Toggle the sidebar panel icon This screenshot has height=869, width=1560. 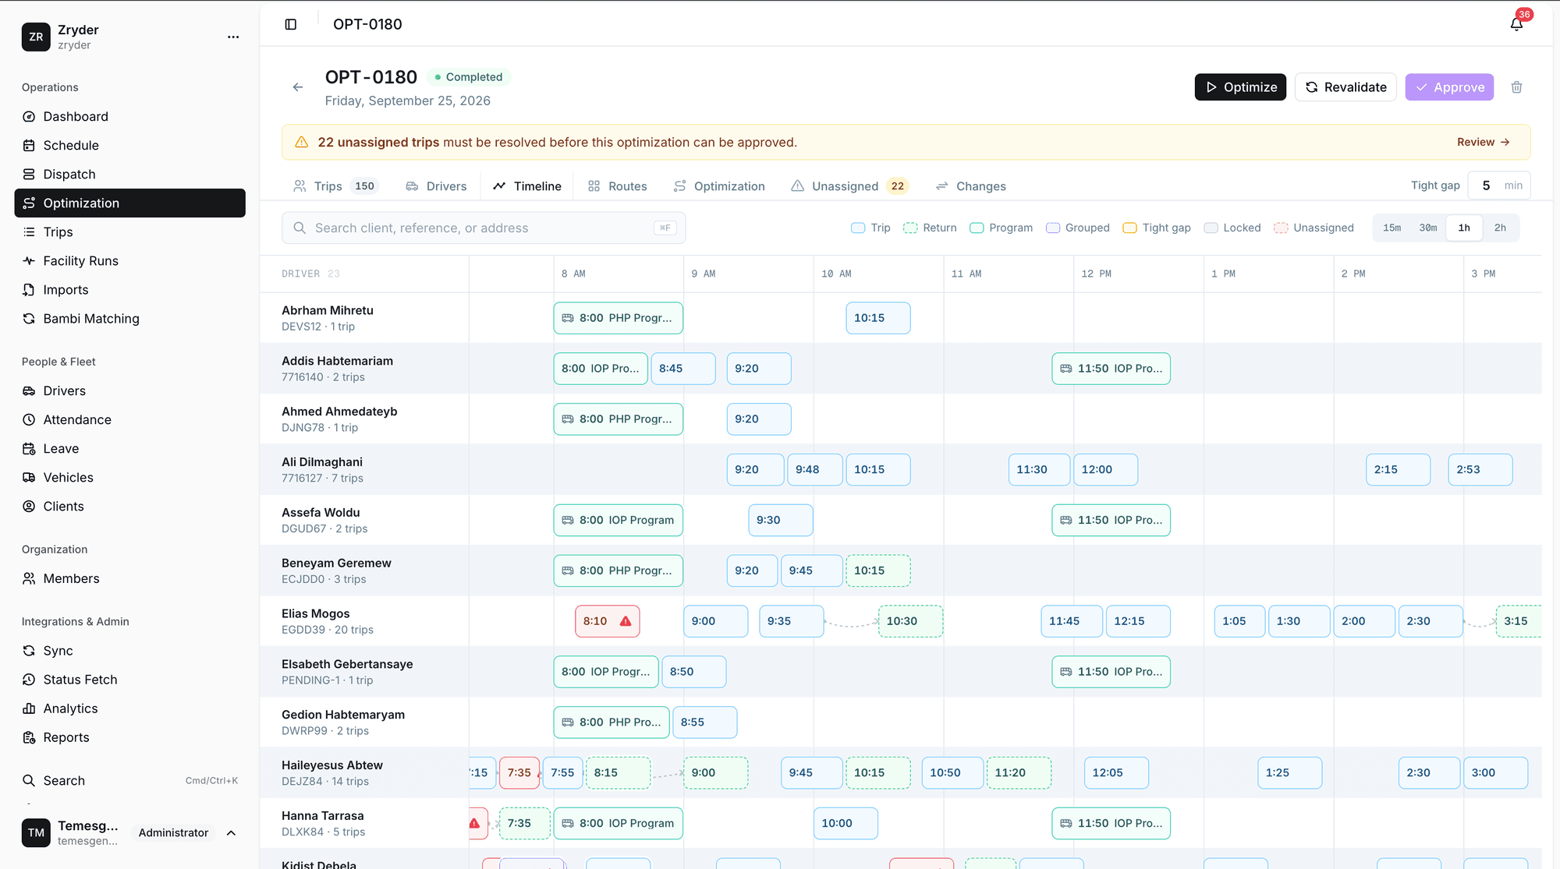(291, 24)
